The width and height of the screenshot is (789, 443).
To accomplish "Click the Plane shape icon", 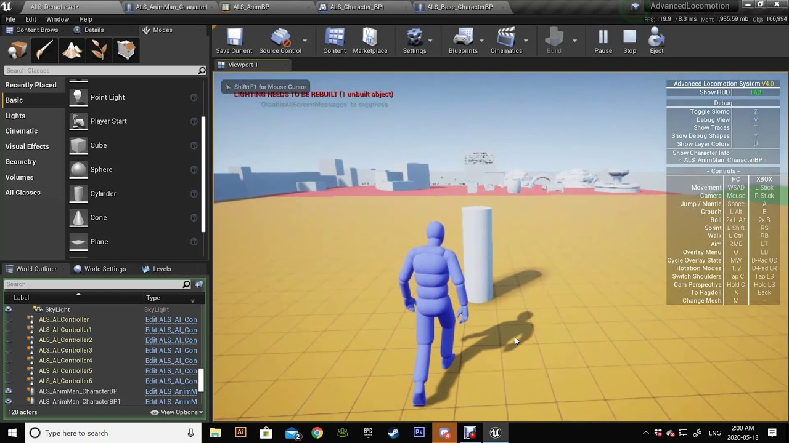I will pyautogui.click(x=78, y=242).
